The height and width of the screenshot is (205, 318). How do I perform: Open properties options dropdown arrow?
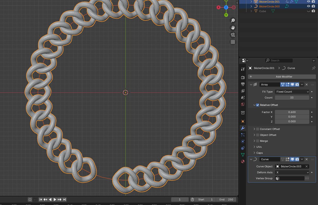point(314,60)
